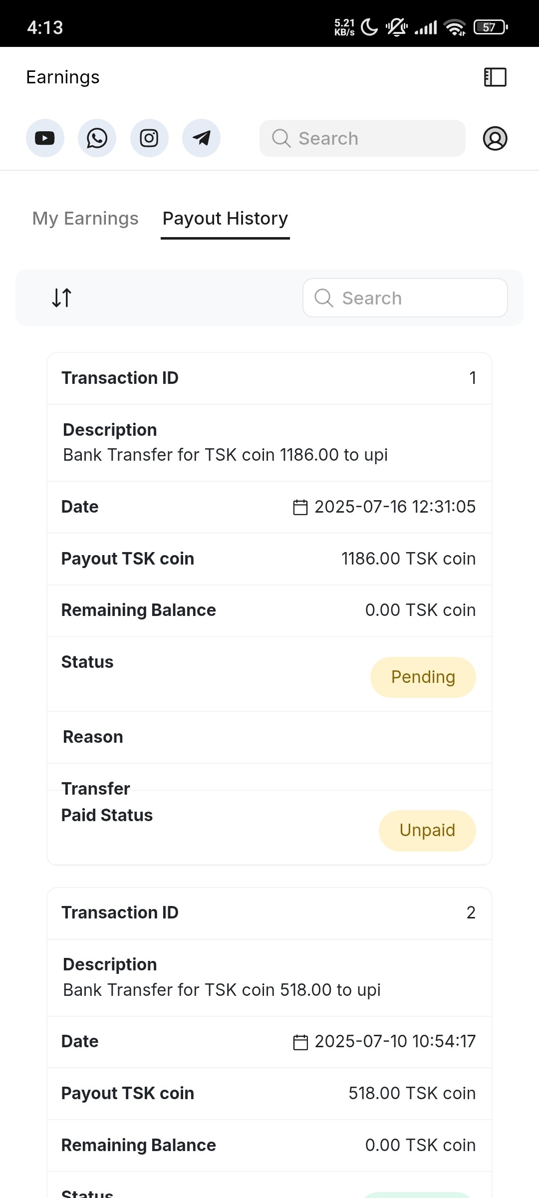Tap the WhatsApp icon
The width and height of the screenshot is (539, 1198).
pyautogui.click(x=97, y=138)
